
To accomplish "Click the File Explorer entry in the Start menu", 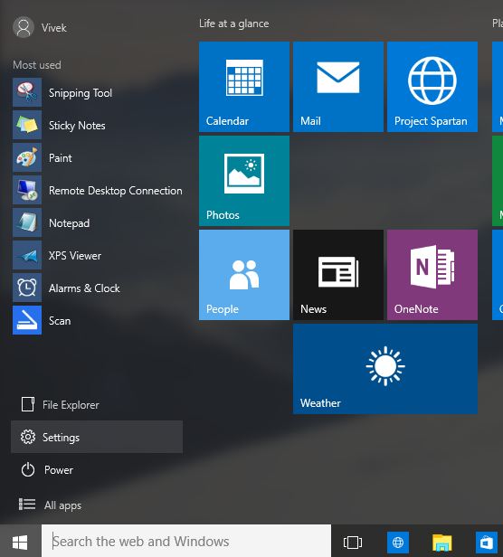I will point(97,404).
